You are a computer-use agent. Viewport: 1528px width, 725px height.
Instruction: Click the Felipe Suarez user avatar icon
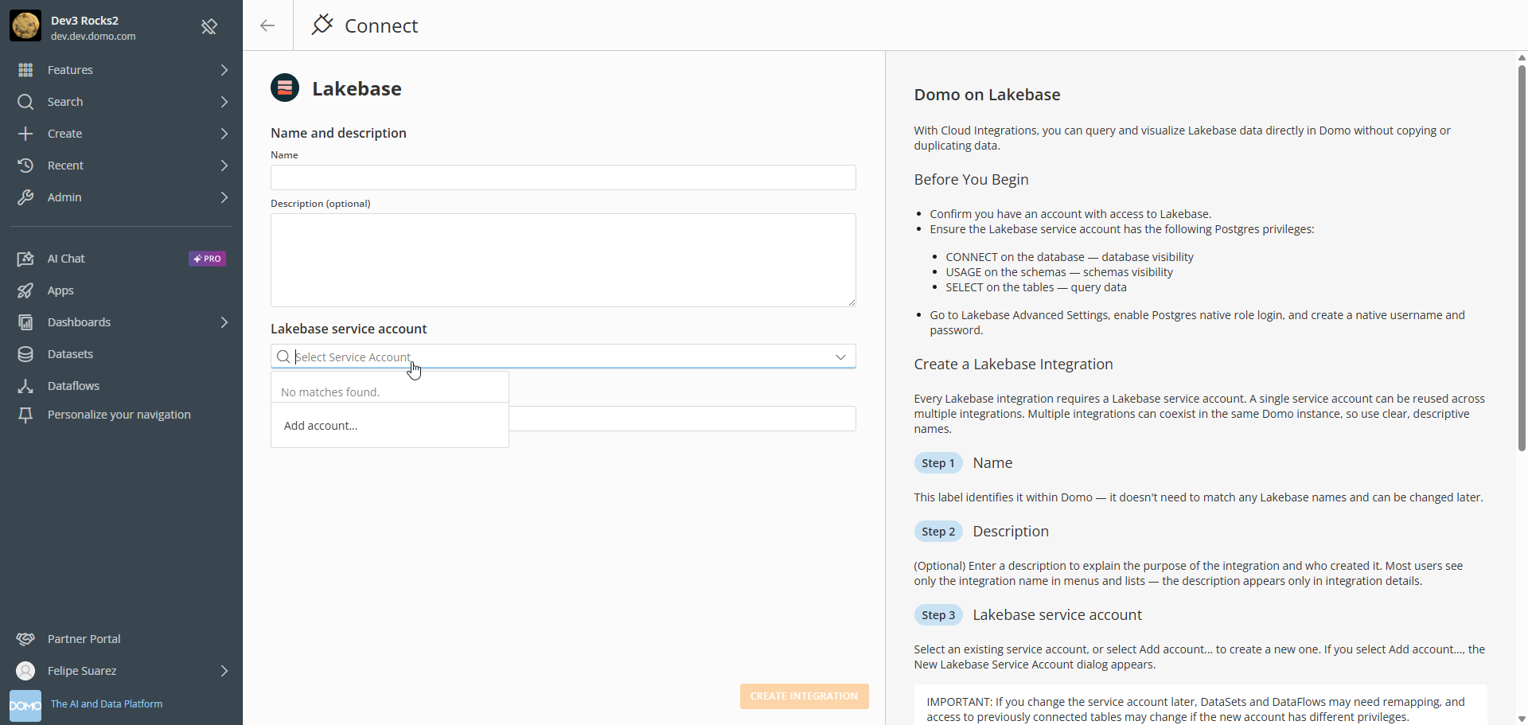point(25,671)
